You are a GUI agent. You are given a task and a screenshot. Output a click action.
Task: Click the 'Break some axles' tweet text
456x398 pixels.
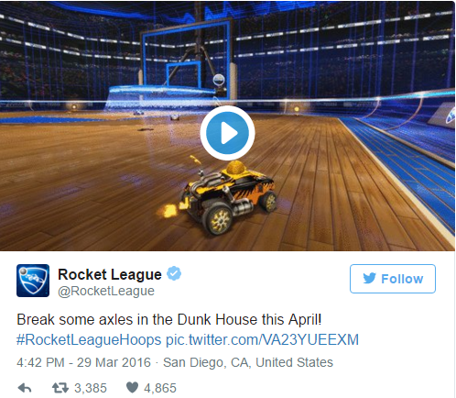coord(169,320)
